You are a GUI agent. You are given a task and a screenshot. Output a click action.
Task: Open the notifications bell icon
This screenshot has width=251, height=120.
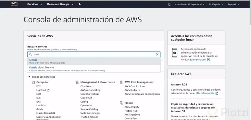(169, 5)
